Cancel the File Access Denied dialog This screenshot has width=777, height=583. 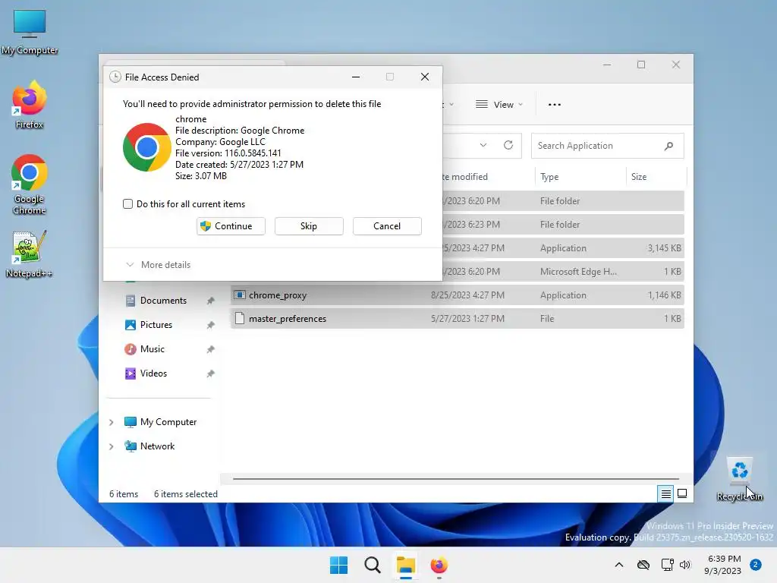387,226
